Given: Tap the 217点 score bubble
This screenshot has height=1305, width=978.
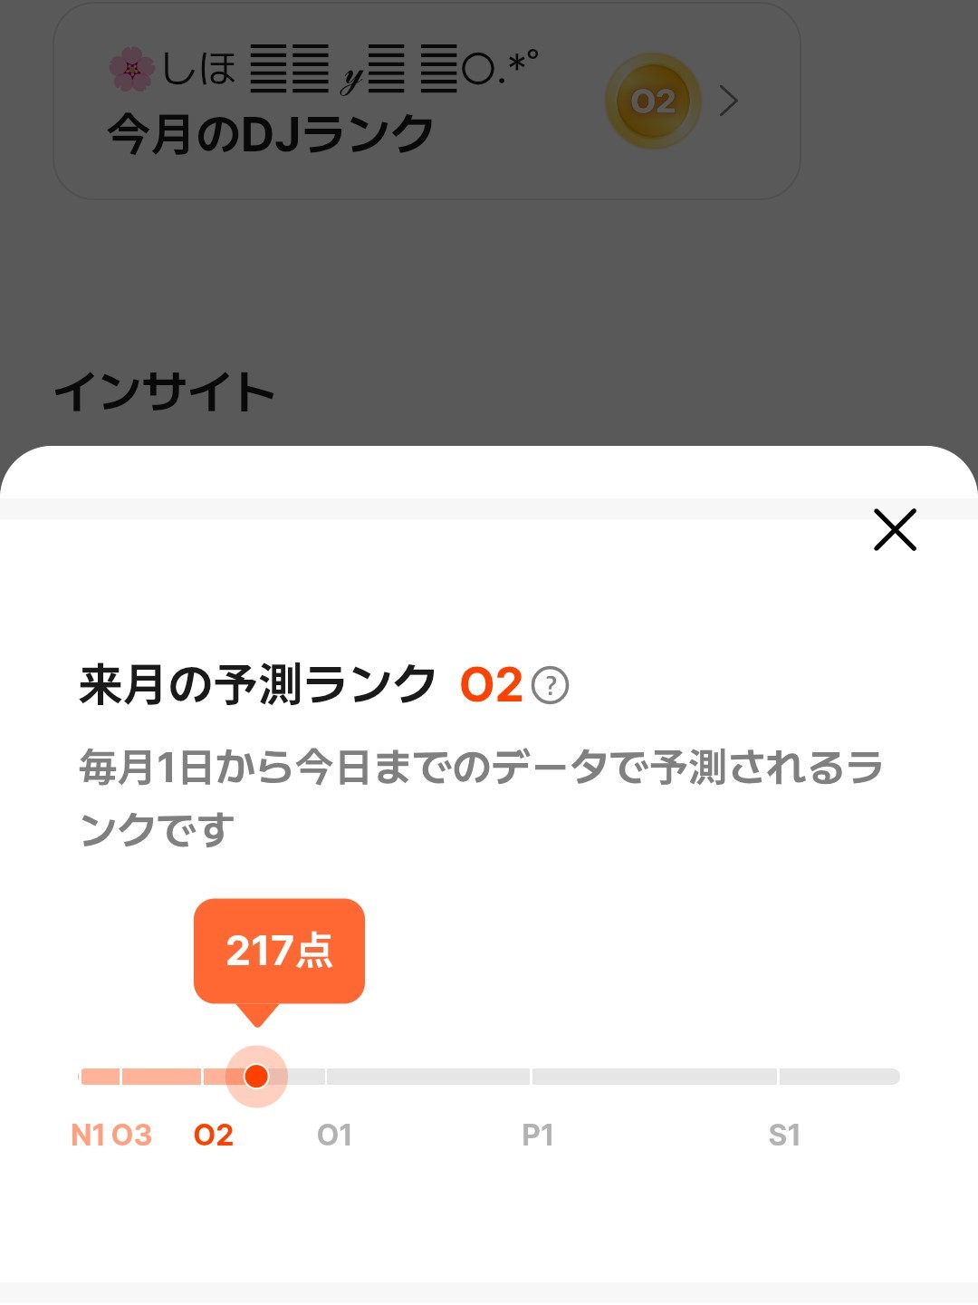Looking at the screenshot, I should [x=279, y=951].
